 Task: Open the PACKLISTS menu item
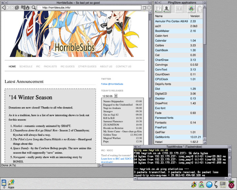(50, 66)
